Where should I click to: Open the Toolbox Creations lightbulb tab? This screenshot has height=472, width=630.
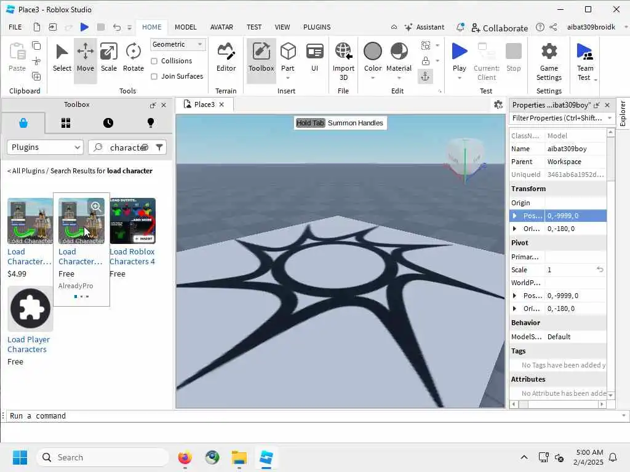click(151, 123)
